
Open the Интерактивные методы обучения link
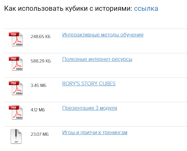103,35
